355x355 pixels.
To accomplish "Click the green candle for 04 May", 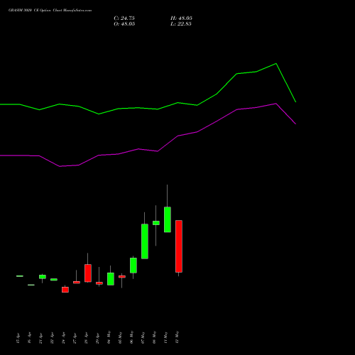I will click(111, 279).
